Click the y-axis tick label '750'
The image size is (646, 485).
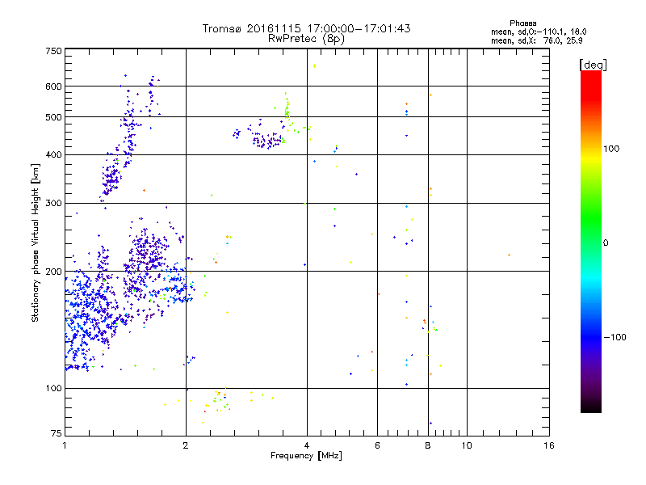(53, 51)
